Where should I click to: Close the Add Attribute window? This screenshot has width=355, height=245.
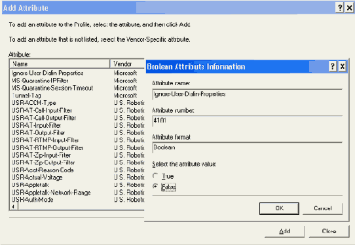click(349, 8)
